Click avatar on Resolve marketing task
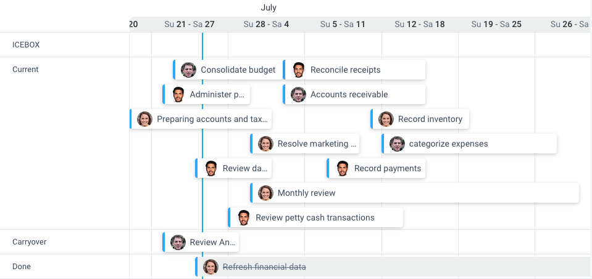 [265, 144]
